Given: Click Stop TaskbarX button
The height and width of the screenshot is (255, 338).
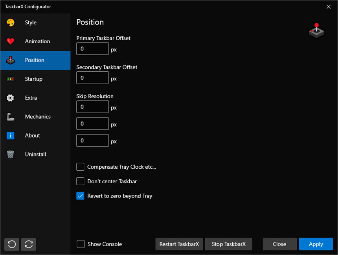Looking at the screenshot, I should pos(228,244).
